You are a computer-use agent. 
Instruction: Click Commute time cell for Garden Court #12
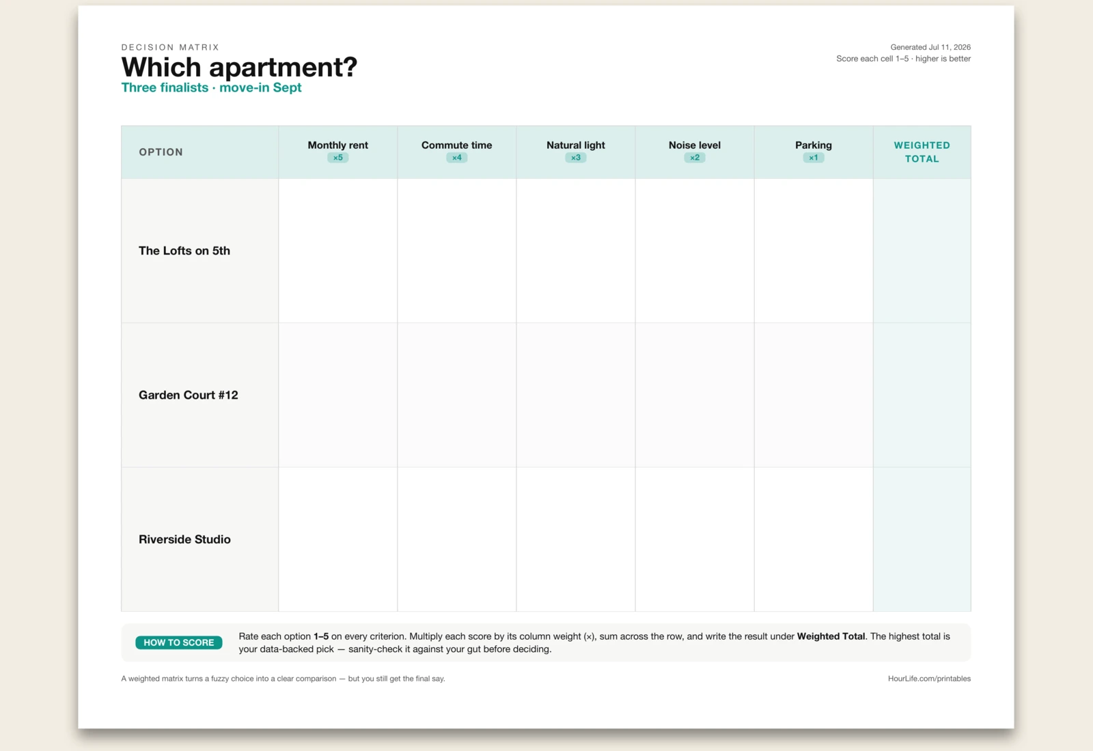point(456,395)
